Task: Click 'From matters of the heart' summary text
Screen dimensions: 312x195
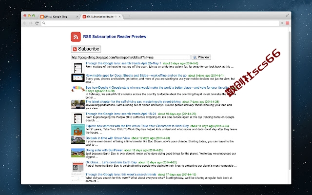Action: click(x=159, y=67)
